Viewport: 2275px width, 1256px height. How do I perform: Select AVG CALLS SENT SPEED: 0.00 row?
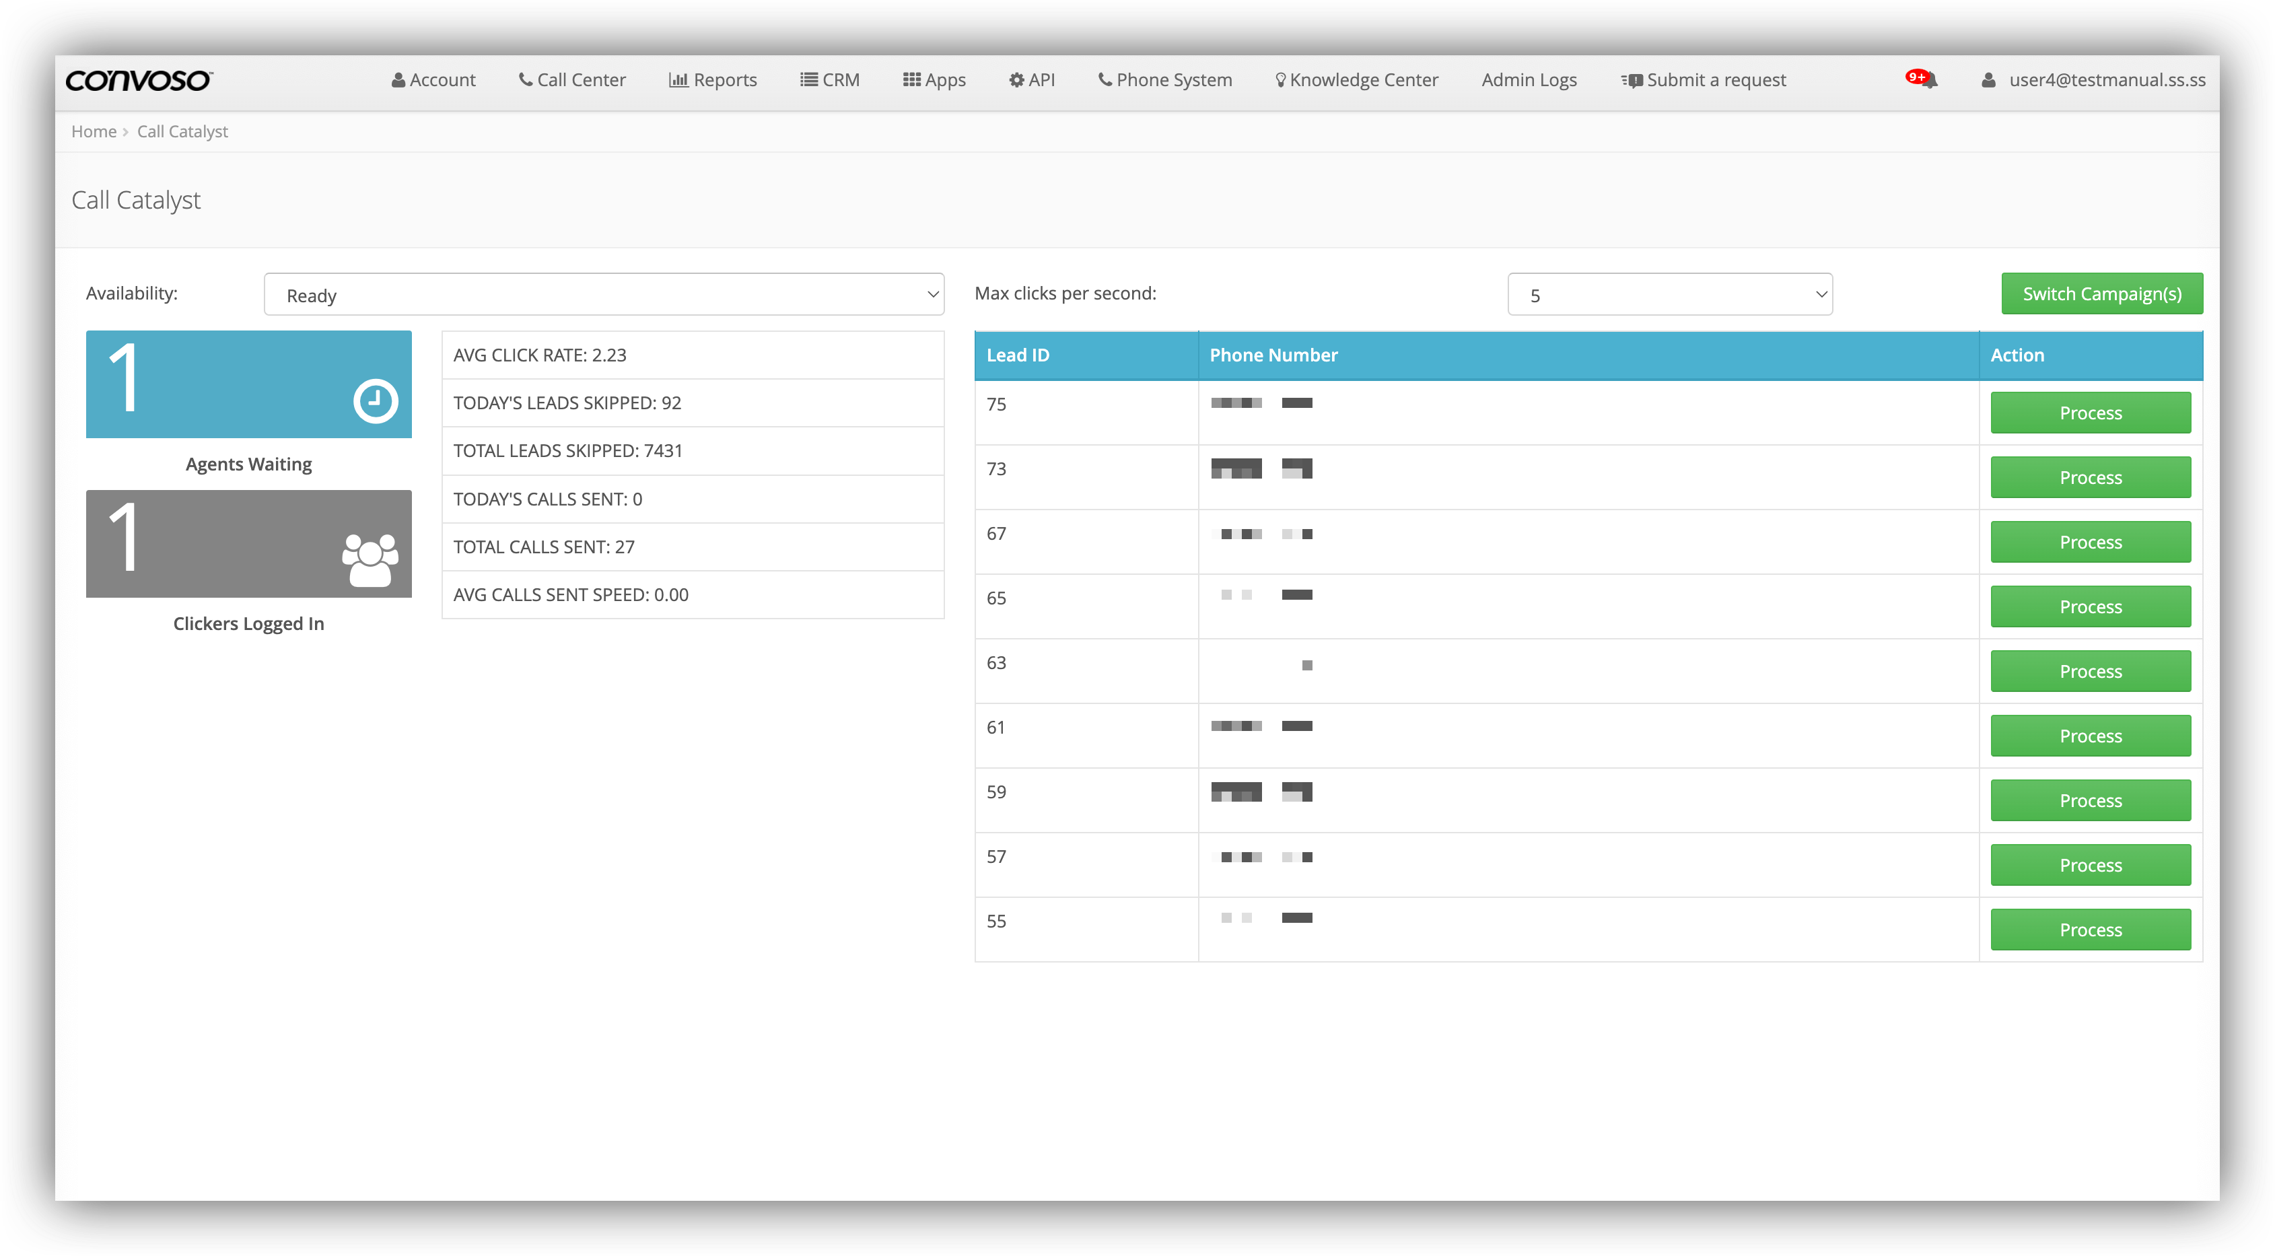point(693,594)
